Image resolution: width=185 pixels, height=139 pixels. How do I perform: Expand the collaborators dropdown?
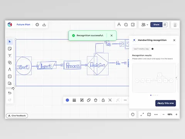pos(145,25)
